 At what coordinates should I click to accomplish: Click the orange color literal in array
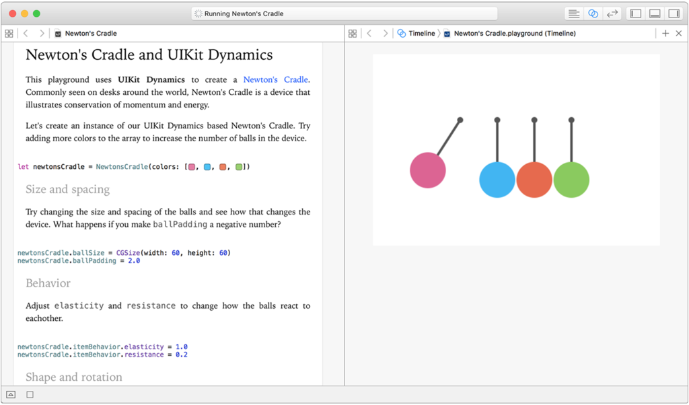223,167
